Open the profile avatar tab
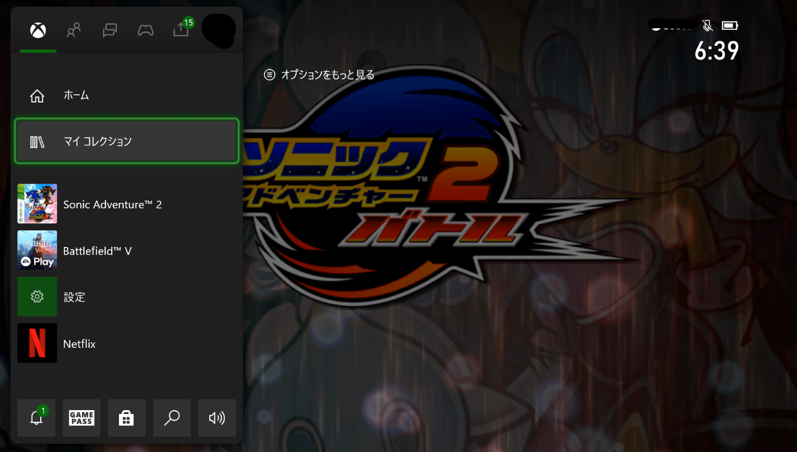 pos(219,30)
